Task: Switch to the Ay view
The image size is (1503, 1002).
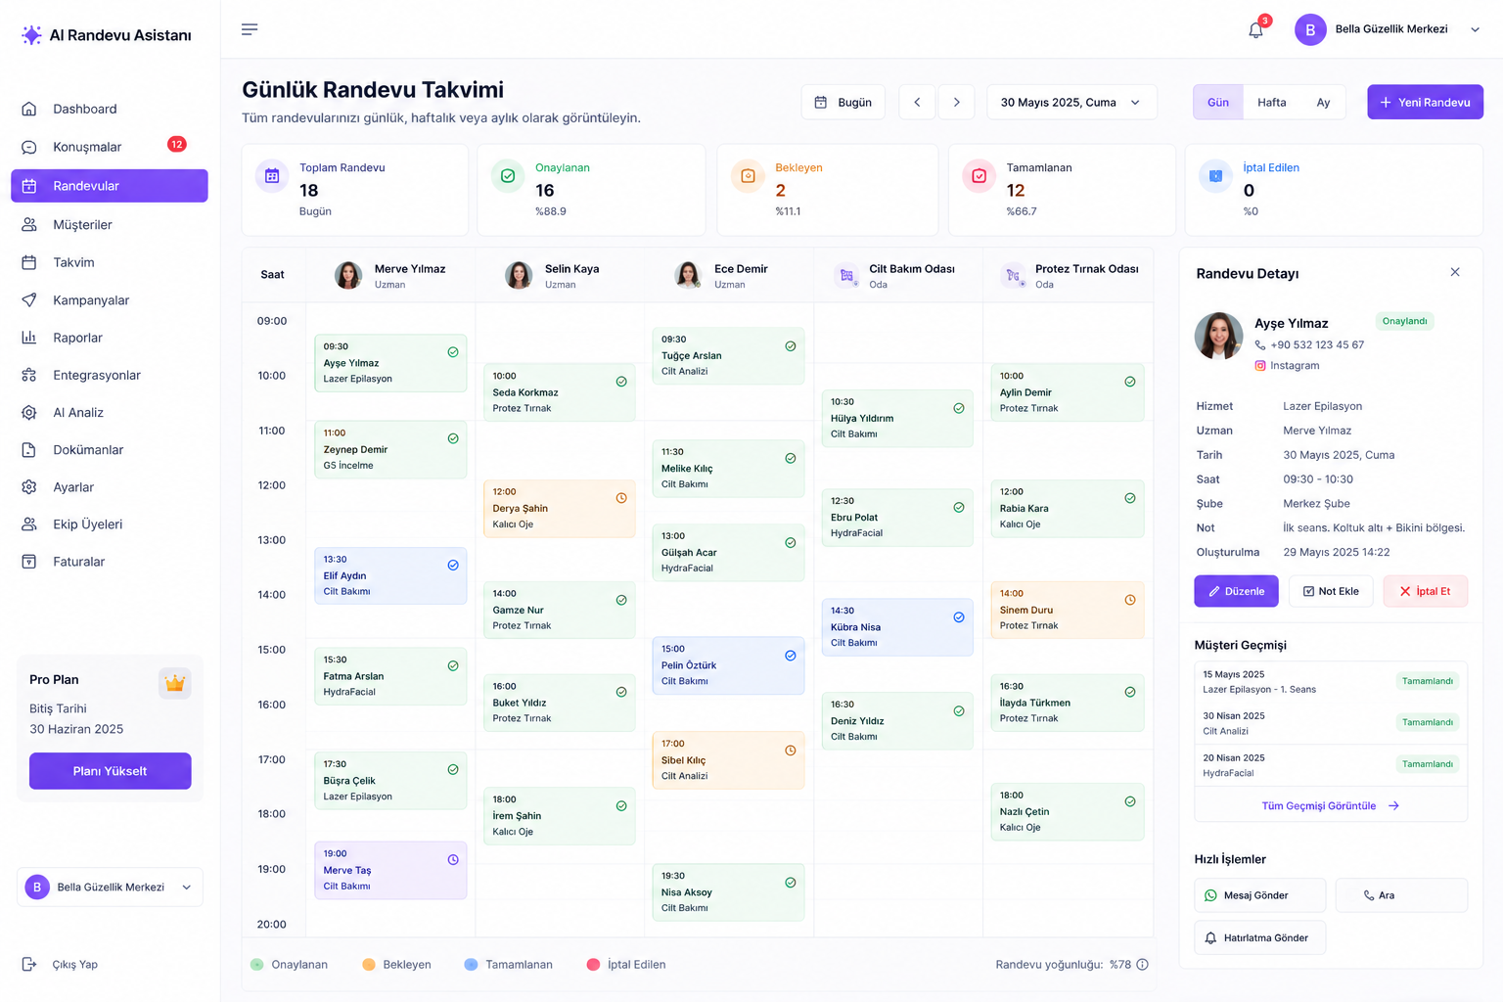Action: [x=1323, y=102]
